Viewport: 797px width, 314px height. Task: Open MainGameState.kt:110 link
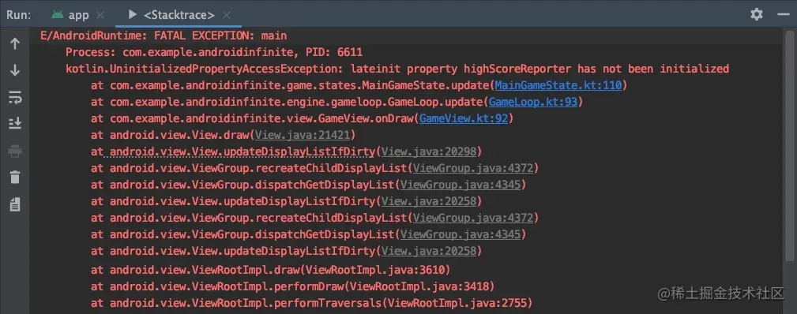[558, 85]
